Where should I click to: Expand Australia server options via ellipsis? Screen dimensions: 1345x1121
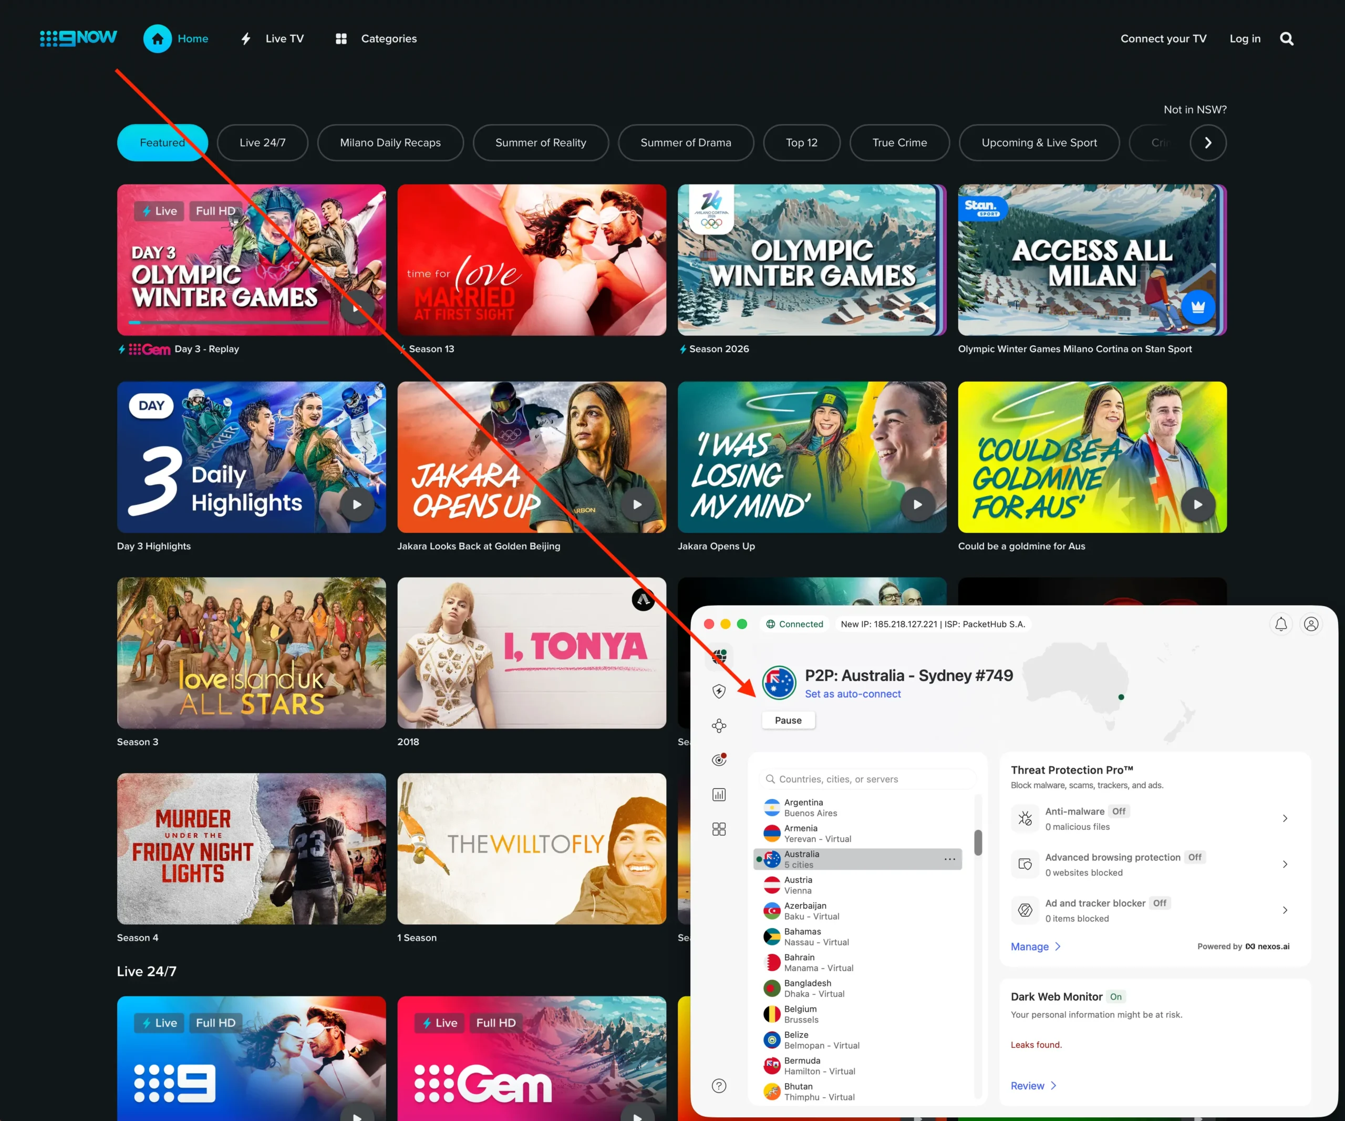point(950,859)
